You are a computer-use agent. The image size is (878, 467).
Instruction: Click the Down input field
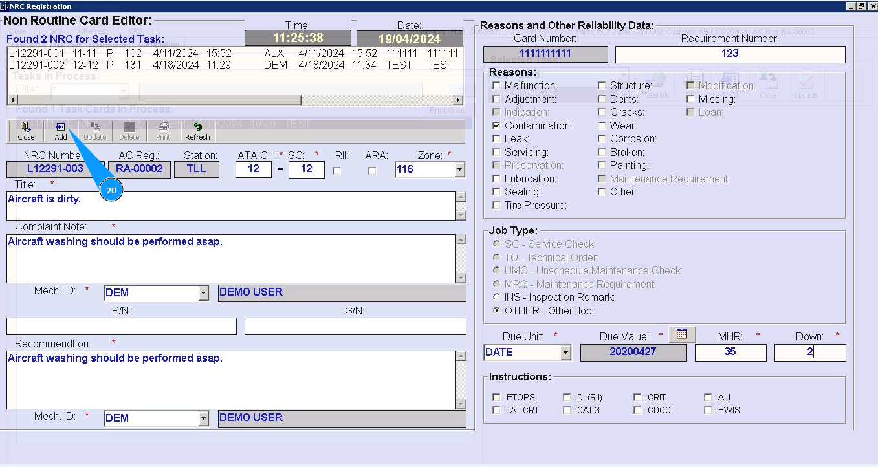(x=810, y=353)
